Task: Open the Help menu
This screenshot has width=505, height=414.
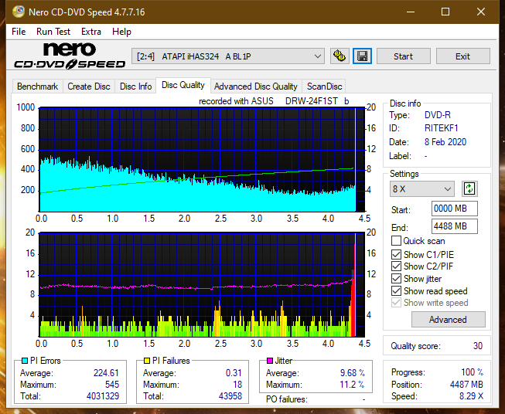Action: click(121, 32)
